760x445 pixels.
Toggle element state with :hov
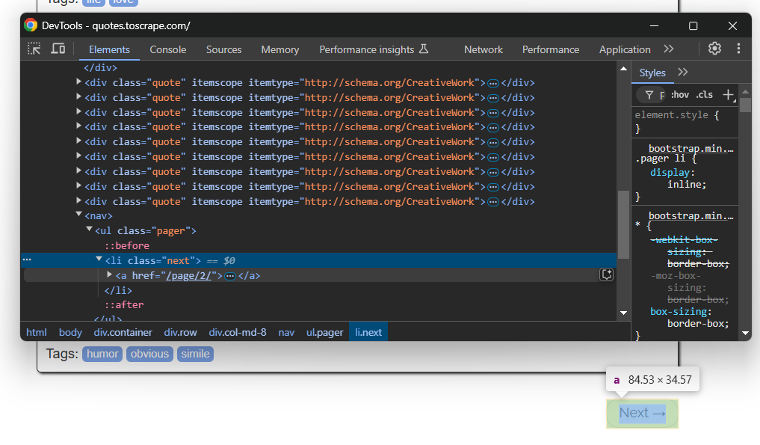coord(679,94)
